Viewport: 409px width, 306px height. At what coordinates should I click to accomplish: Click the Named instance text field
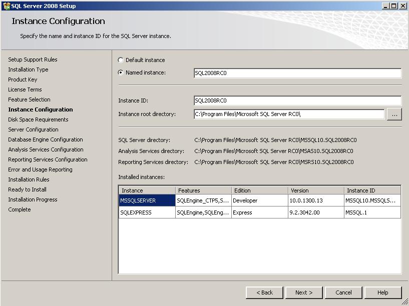297,73
